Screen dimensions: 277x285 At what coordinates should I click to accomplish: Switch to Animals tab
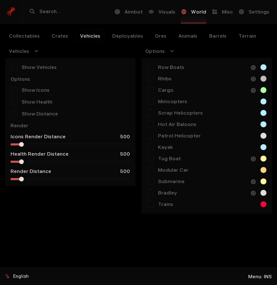[188, 36]
